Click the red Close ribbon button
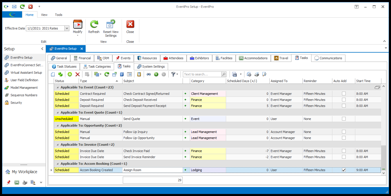 (130, 27)
